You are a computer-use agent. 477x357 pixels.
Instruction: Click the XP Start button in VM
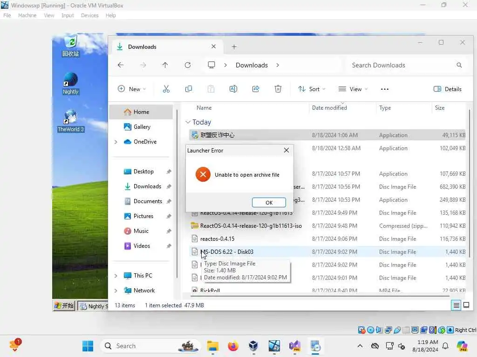(64, 306)
